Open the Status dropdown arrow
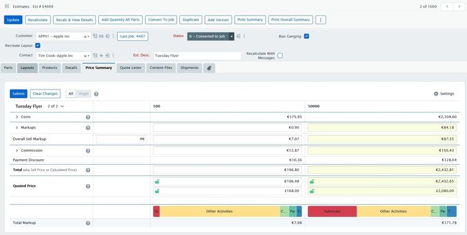Screen dimensions: 467x235 click(x=232, y=36)
